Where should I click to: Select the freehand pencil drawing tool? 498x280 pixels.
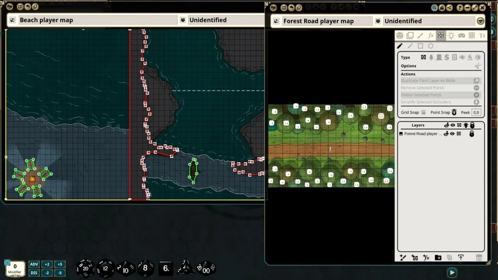click(400, 46)
